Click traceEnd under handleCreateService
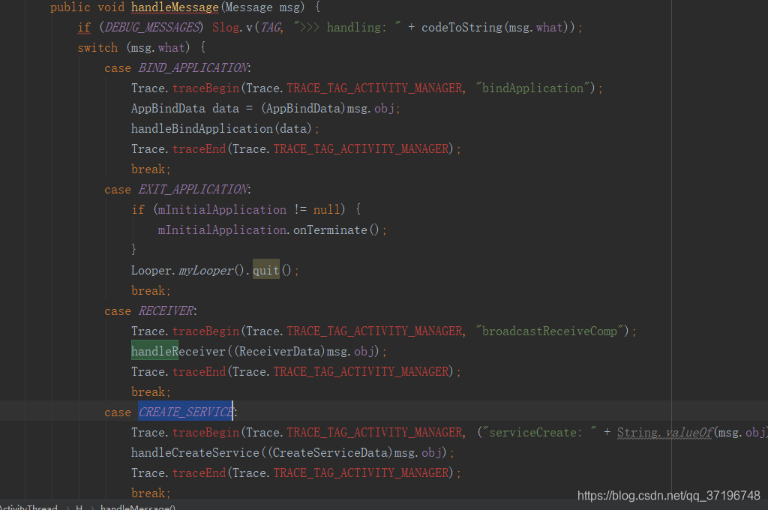This screenshot has width=768, height=510. coord(199,472)
